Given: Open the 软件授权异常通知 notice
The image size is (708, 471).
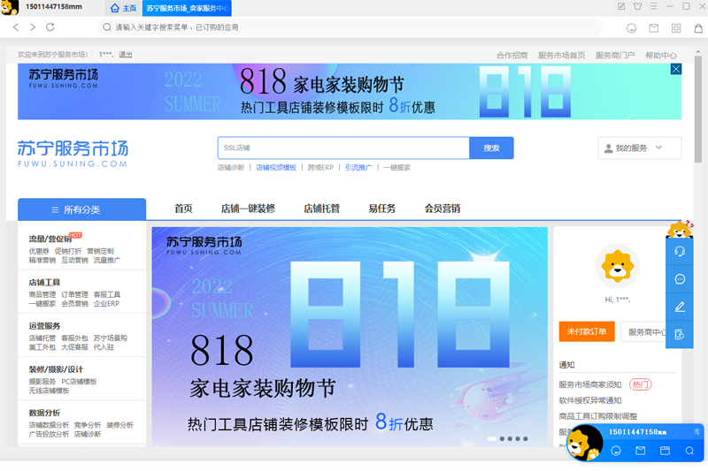Looking at the screenshot, I should (590, 400).
